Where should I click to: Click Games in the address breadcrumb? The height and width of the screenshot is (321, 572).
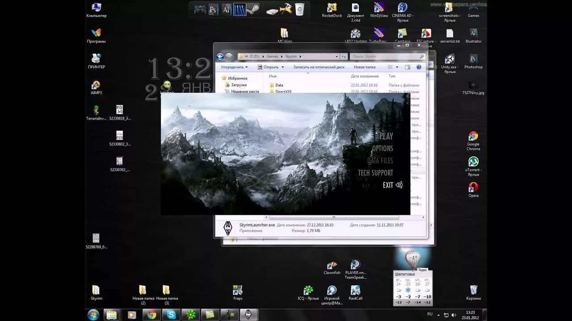click(272, 57)
